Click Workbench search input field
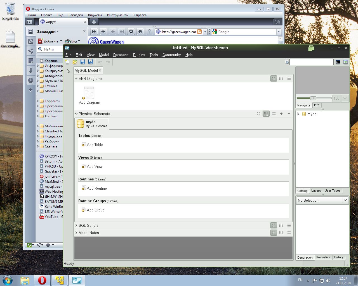This screenshot has height=286, width=358. click(311, 62)
